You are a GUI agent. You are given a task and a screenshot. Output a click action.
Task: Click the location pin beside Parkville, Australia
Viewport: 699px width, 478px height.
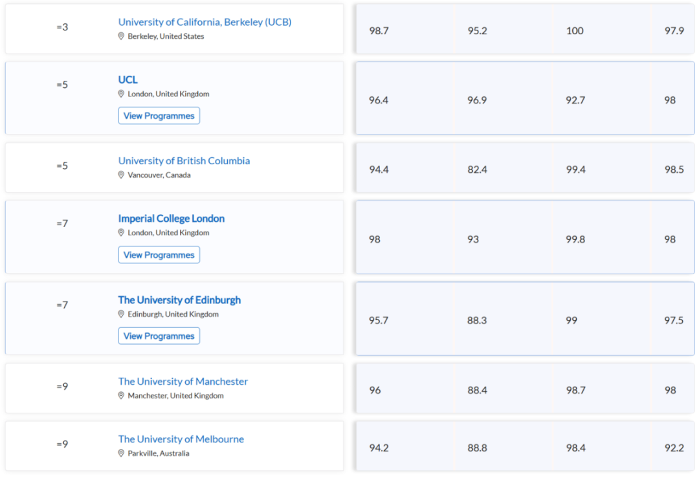click(121, 453)
